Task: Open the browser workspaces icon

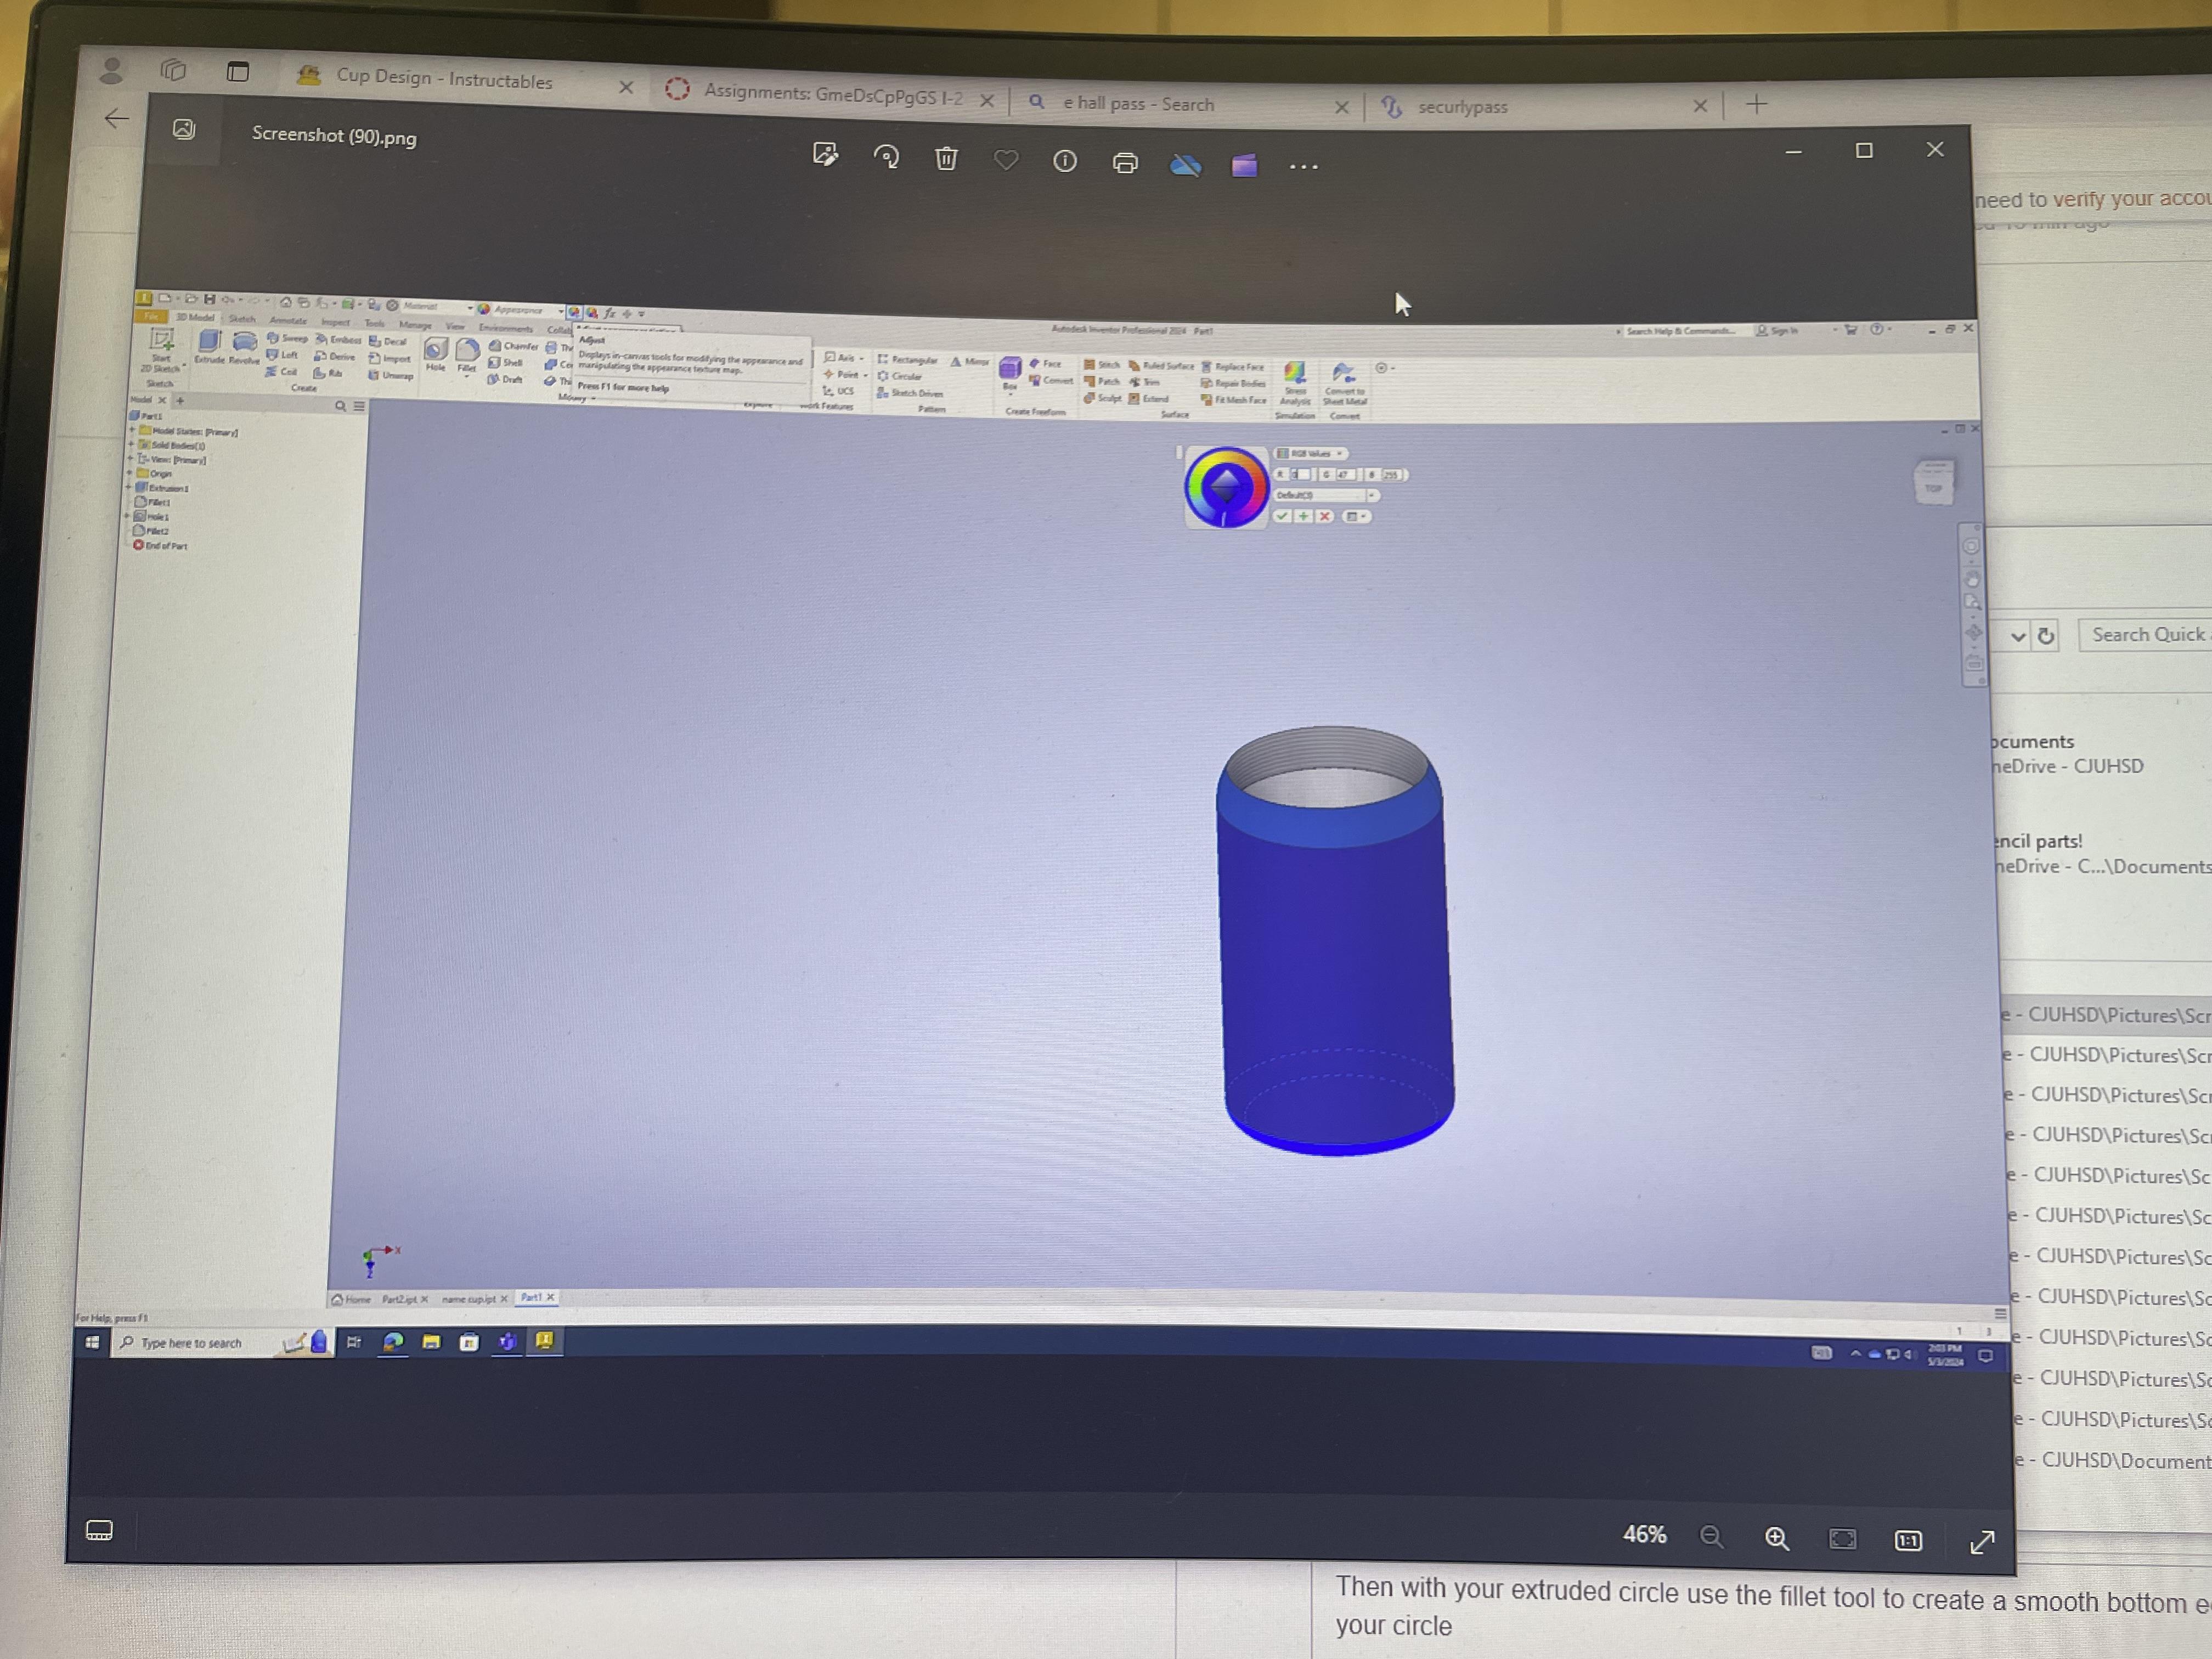Action: click(x=173, y=69)
